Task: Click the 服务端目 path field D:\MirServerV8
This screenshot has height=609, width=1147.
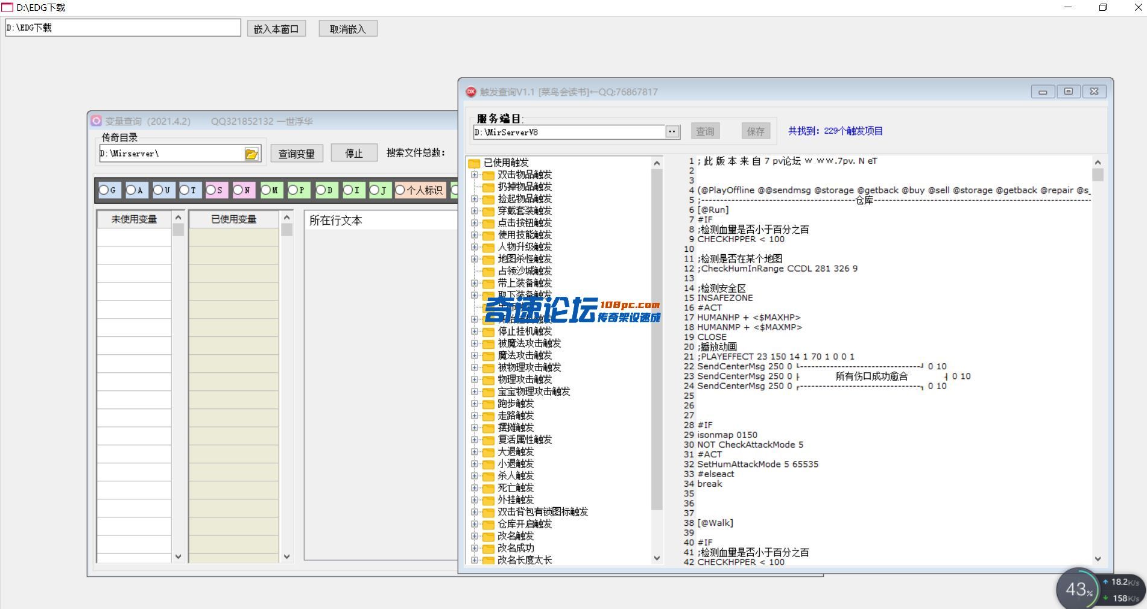Action: click(x=569, y=132)
